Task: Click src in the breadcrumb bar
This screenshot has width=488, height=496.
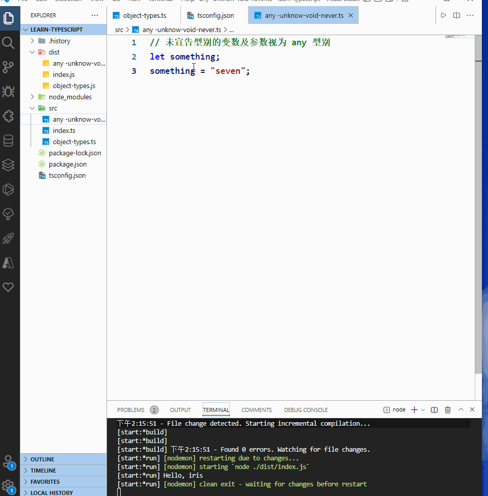Action: [x=119, y=30]
